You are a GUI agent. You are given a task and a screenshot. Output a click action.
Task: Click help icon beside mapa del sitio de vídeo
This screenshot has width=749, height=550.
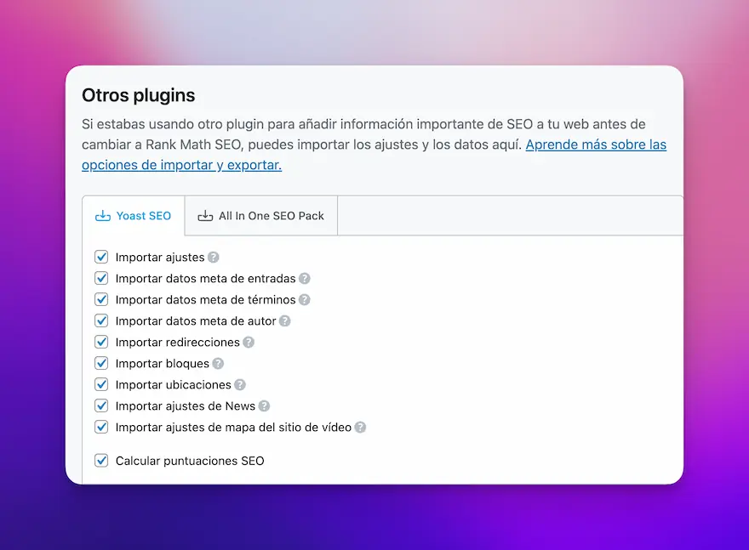(360, 427)
